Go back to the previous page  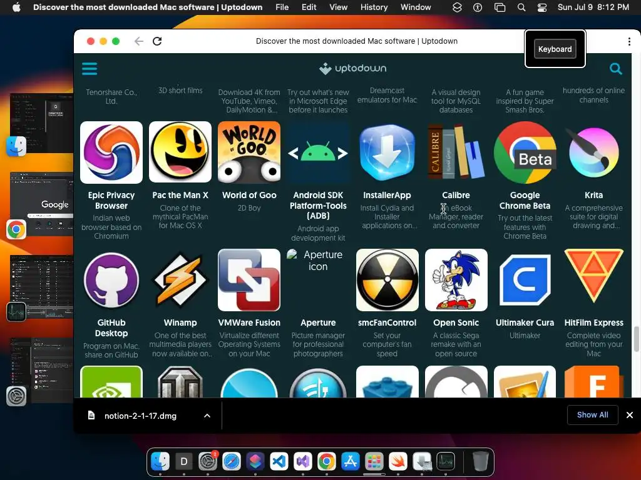(x=139, y=41)
